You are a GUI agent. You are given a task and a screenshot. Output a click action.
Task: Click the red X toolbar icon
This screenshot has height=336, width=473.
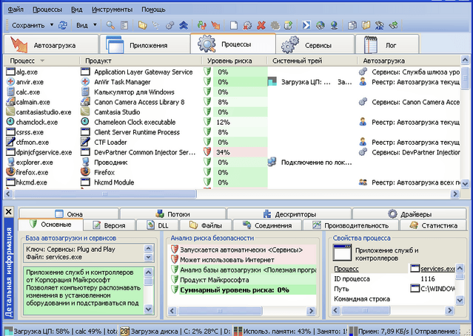tap(261, 25)
